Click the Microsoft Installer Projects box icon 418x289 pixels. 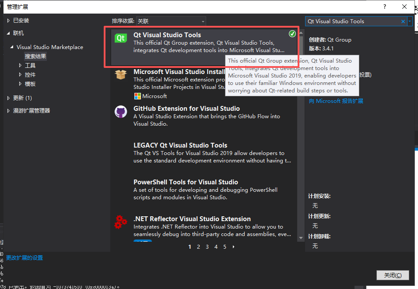[121, 74]
